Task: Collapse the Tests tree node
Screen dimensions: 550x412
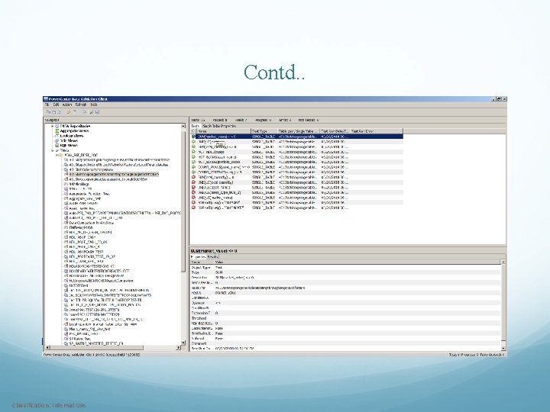Action: click(x=52, y=150)
